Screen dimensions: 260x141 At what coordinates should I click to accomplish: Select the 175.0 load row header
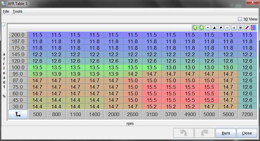[18, 48]
